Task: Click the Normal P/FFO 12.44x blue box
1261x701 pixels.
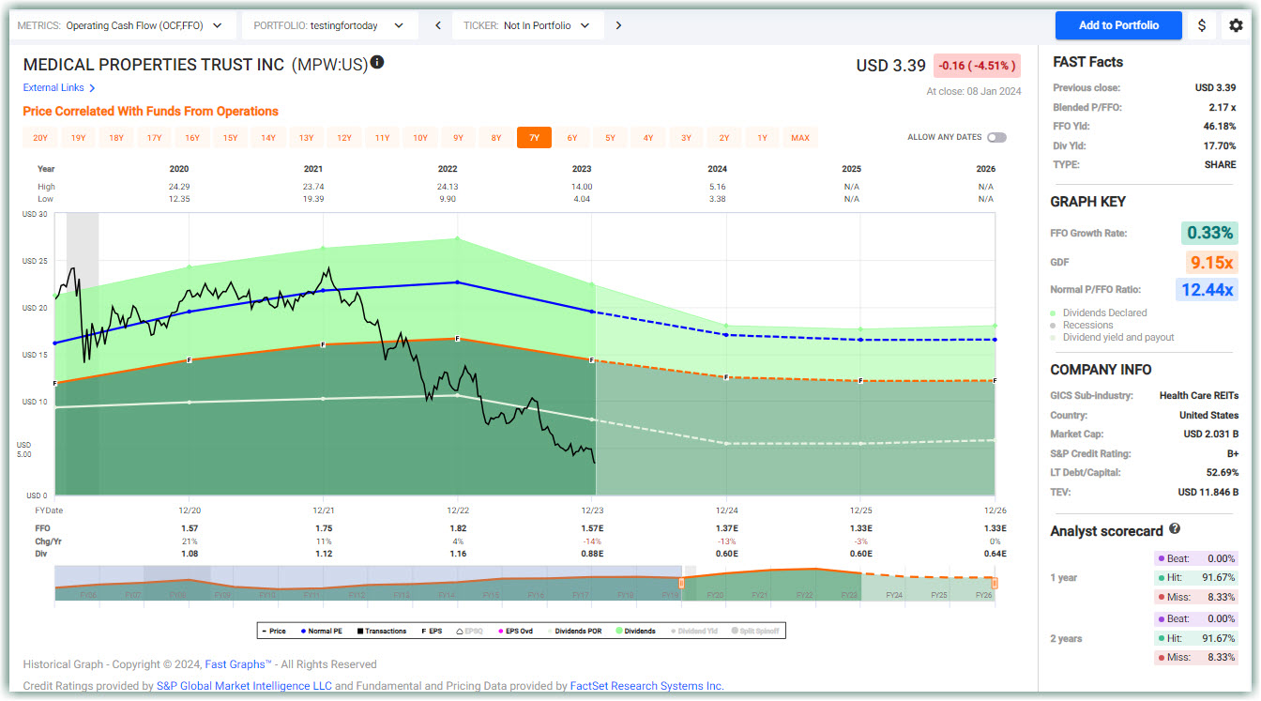Action: tap(1207, 290)
